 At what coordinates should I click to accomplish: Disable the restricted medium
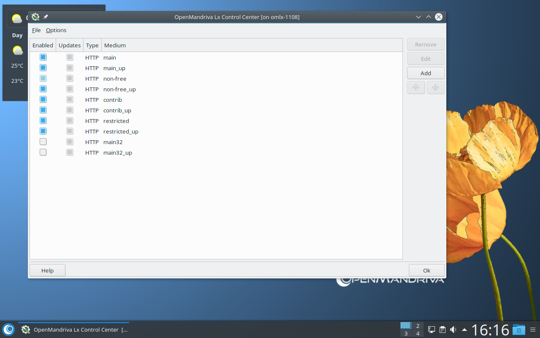(43, 120)
